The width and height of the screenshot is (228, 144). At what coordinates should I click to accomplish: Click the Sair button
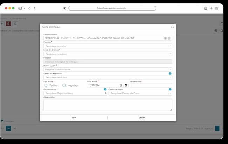(74, 118)
